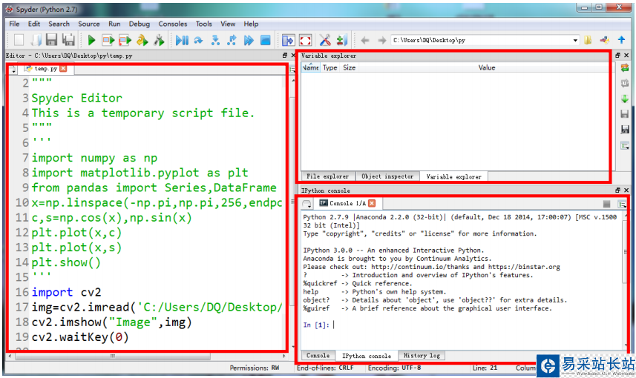This screenshot has width=636, height=378.
Task: Go forward to next cursor position
Action: tap(381, 40)
